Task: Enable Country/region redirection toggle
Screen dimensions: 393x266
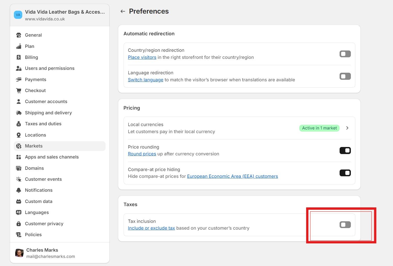Action: [345, 54]
